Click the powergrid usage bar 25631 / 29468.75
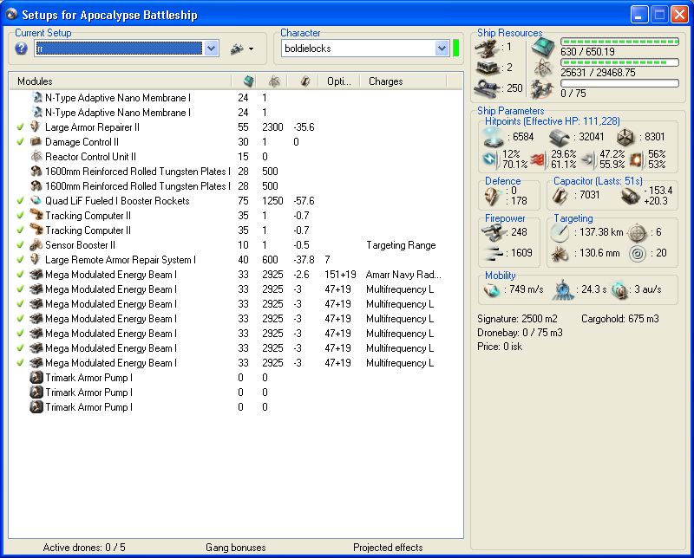 (619, 62)
